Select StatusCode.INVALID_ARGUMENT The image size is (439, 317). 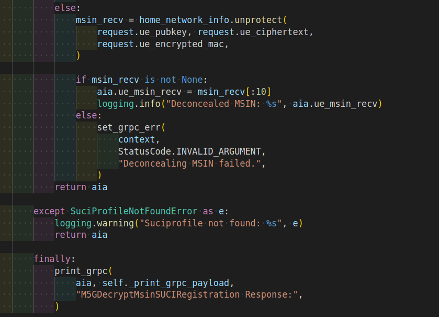189,151
